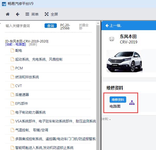Click document icon beside 电子制动助力器系统
156x150 pixels.
tap(12, 112)
